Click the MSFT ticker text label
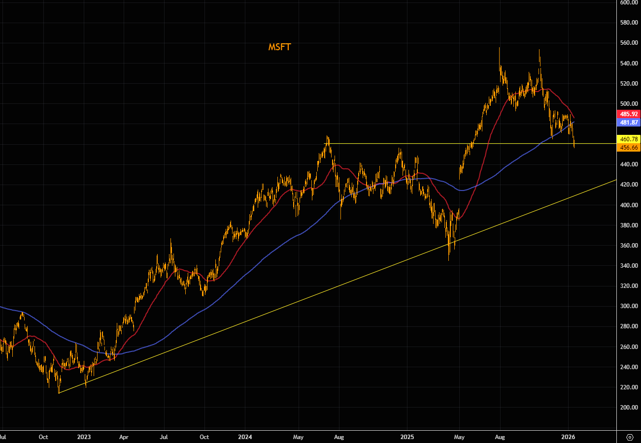The height and width of the screenshot is (443, 641). pos(279,47)
